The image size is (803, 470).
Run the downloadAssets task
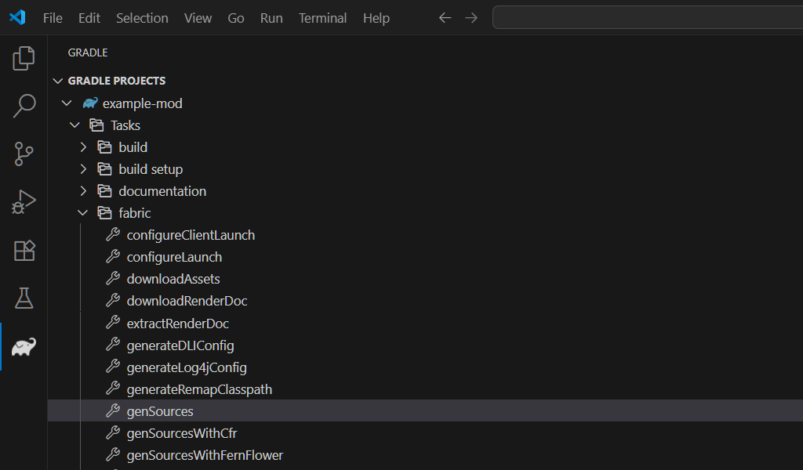pyautogui.click(x=173, y=278)
